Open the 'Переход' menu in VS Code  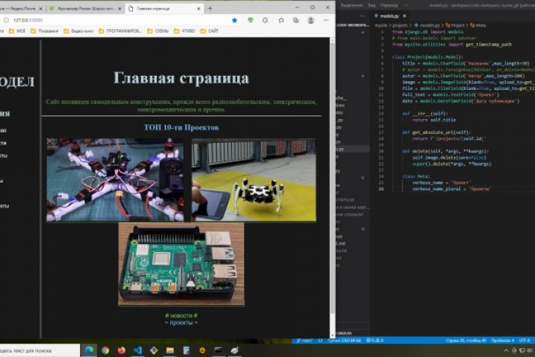click(389, 5)
